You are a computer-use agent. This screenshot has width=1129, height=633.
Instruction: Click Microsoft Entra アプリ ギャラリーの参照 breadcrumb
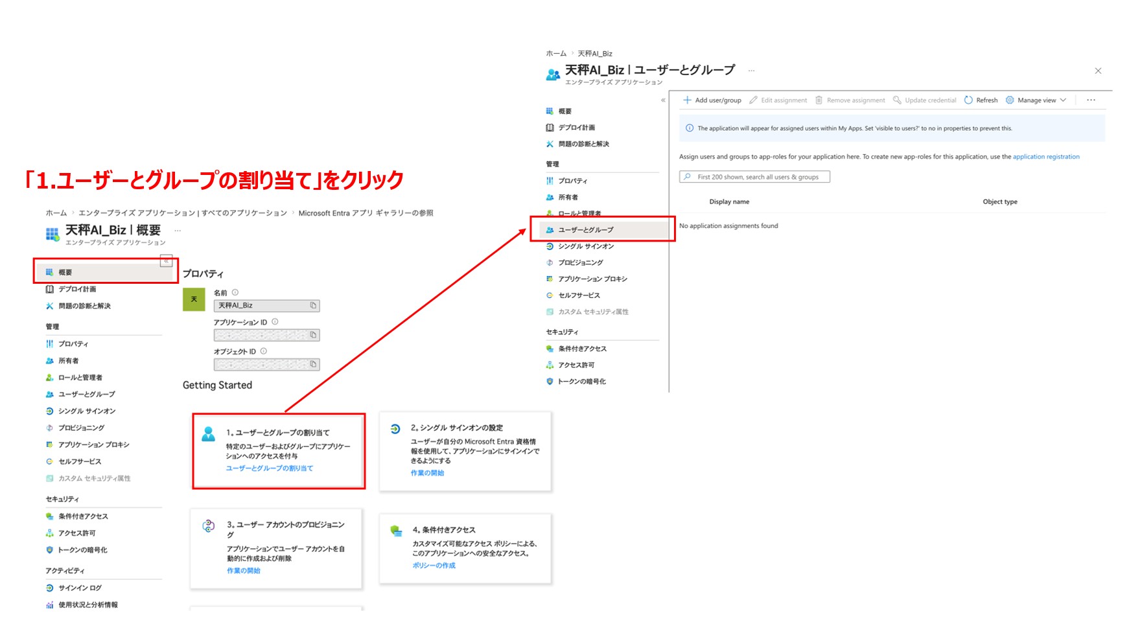coord(366,213)
